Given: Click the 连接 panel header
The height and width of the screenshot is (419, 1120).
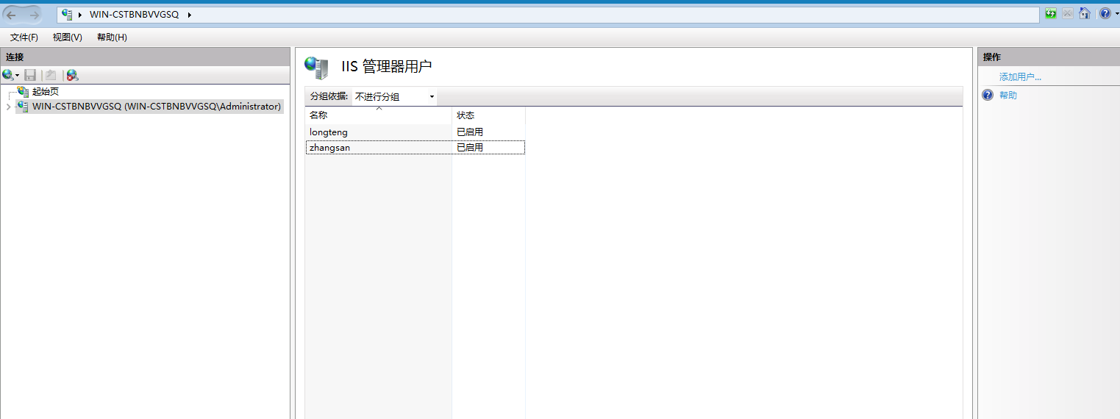Looking at the screenshot, I should tap(145, 57).
